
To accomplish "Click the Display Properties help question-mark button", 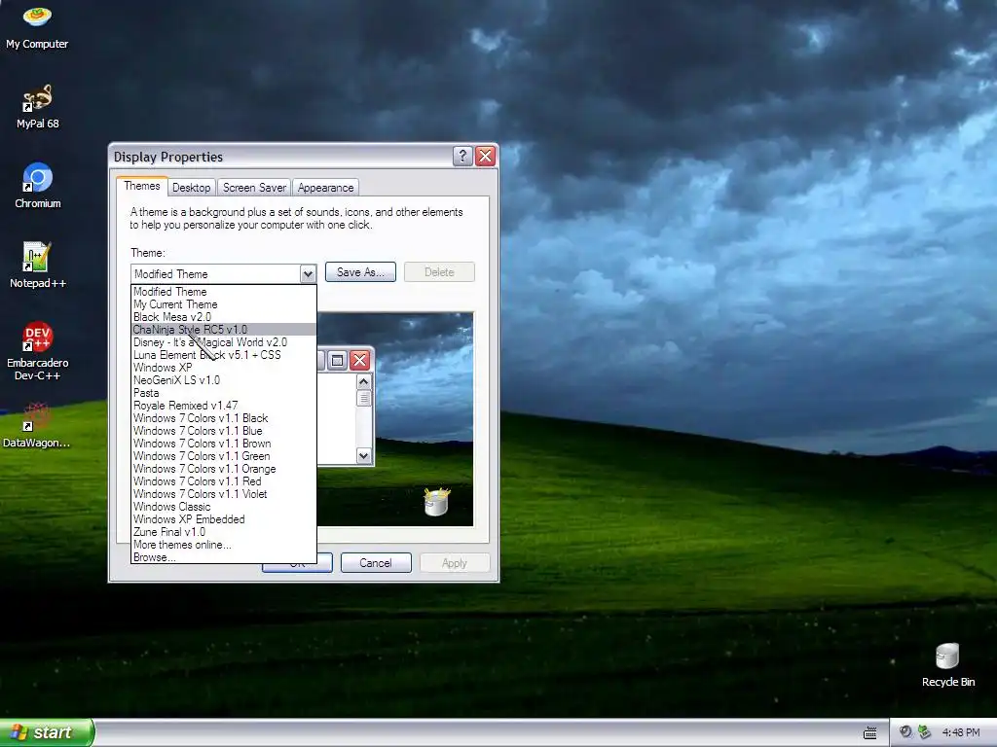I will point(462,157).
